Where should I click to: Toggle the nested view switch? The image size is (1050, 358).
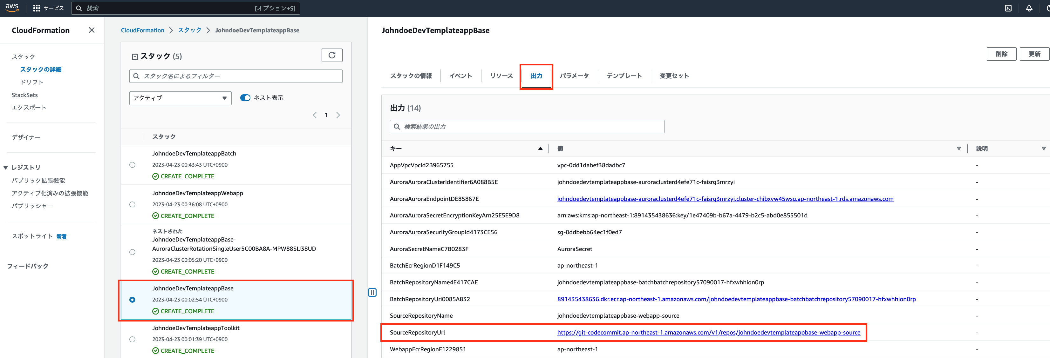[245, 98]
